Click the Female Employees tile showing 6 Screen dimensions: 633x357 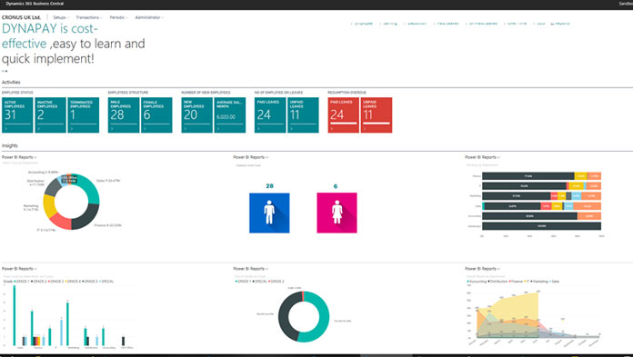tap(156, 115)
